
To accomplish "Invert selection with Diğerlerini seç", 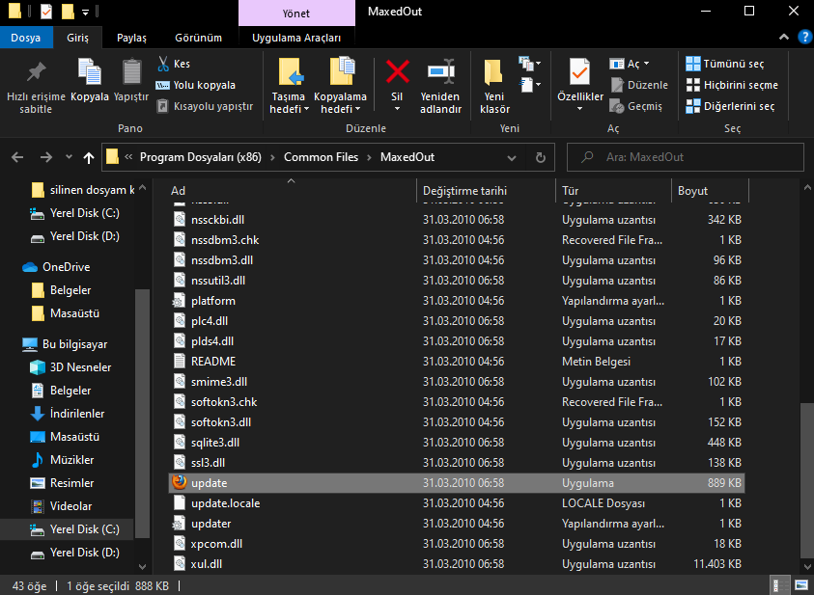I will tap(730, 106).
